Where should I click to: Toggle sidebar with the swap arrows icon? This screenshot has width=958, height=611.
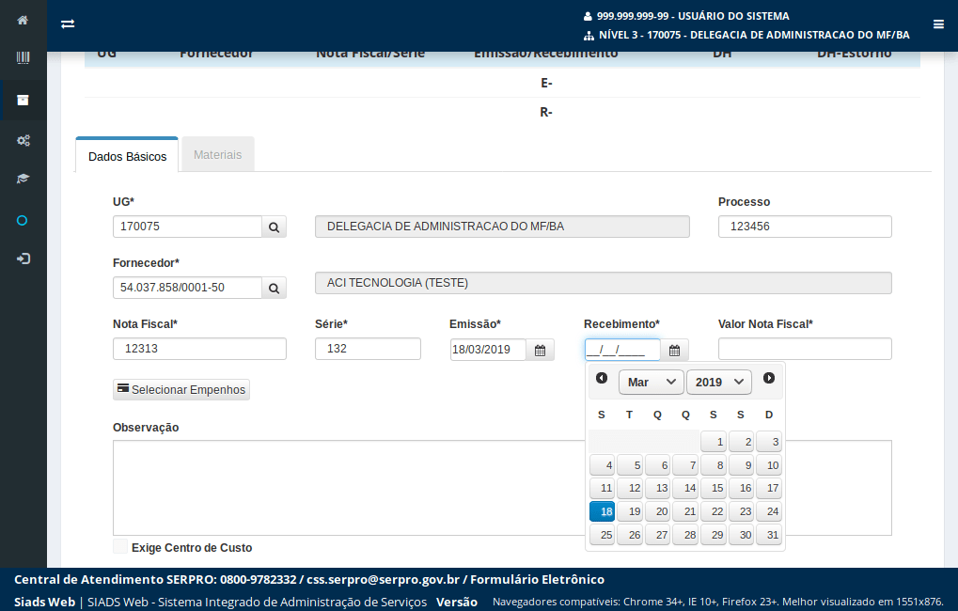[x=68, y=23]
